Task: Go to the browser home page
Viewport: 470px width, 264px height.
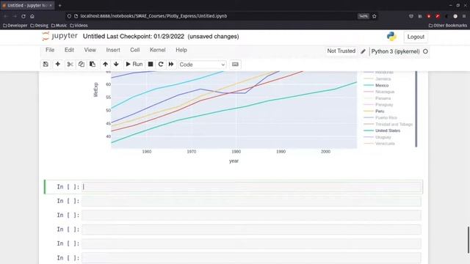Action: coord(32,16)
